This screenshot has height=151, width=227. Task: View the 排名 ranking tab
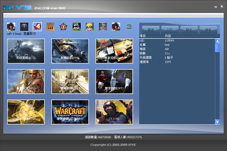[x=208, y=30]
